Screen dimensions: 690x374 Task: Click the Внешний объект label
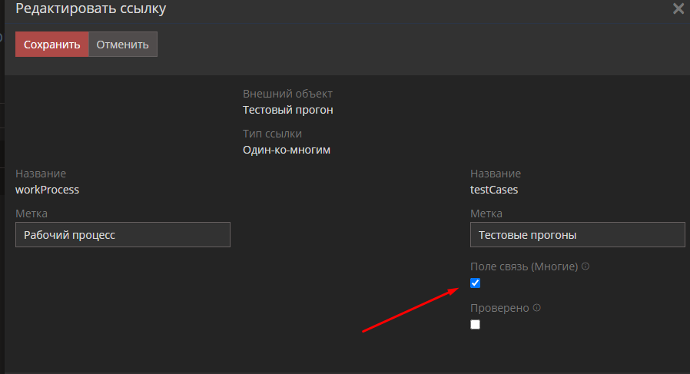[287, 94]
